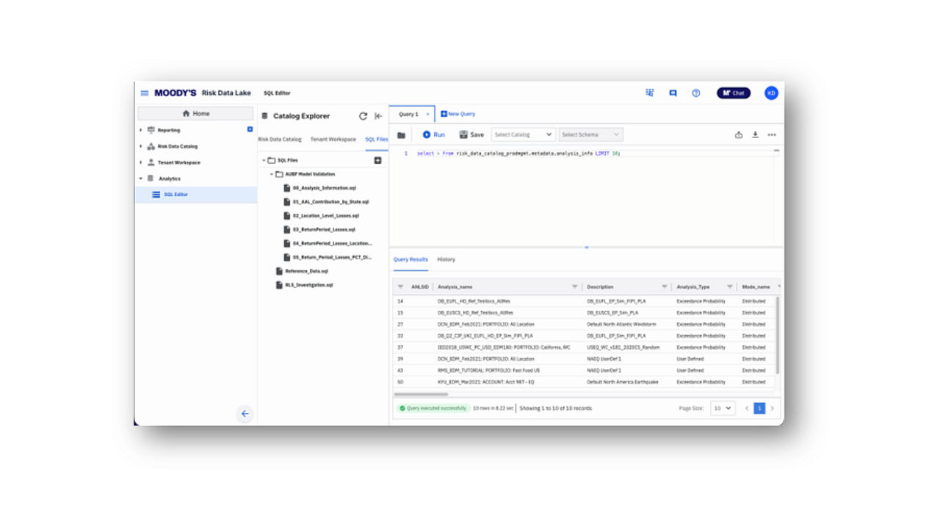Click the Home button
The image size is (940, 529).
196,113
